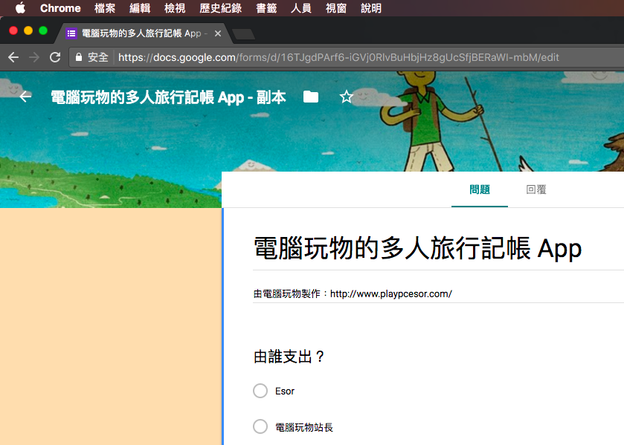The width and height of the screenshot is (624, 445).
Task: Click the 電腦玩物站長 option label
Action: coord(304,427)
